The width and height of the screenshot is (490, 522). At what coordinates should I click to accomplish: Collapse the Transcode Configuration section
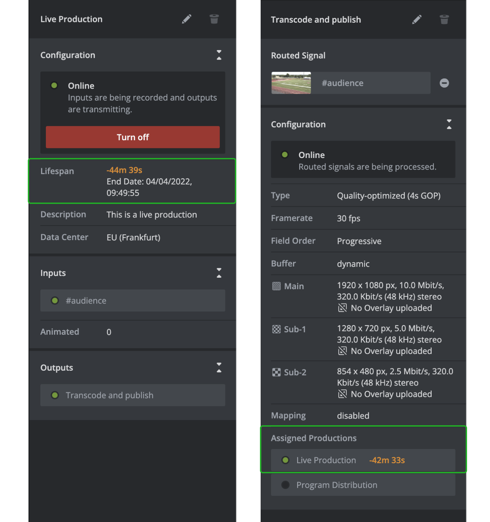click(x=449, y=124)
